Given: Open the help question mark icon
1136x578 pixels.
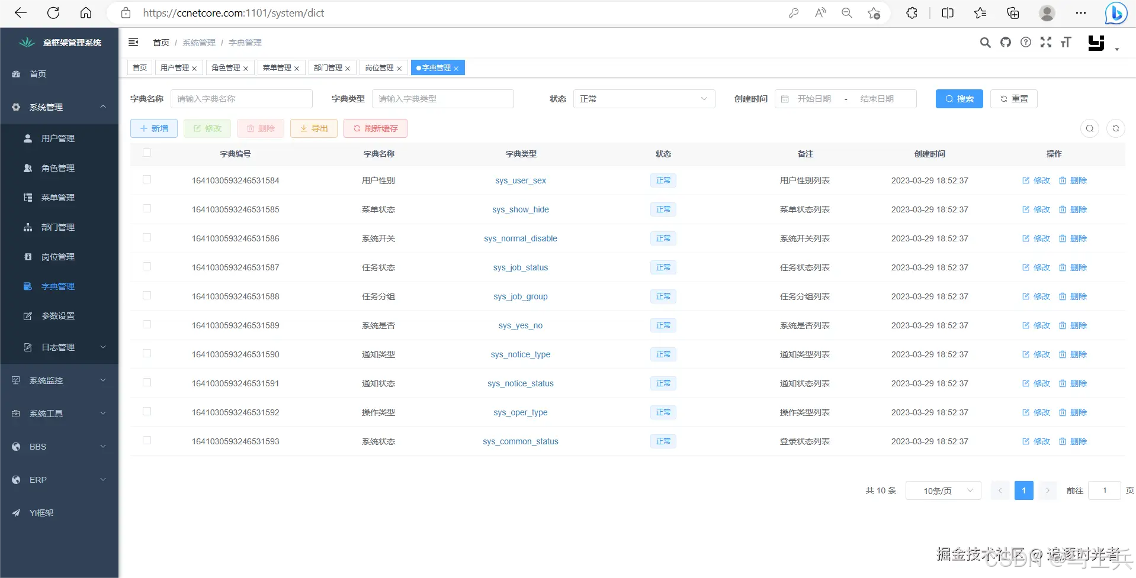Looking at the screenshot, I should 1026,42.
